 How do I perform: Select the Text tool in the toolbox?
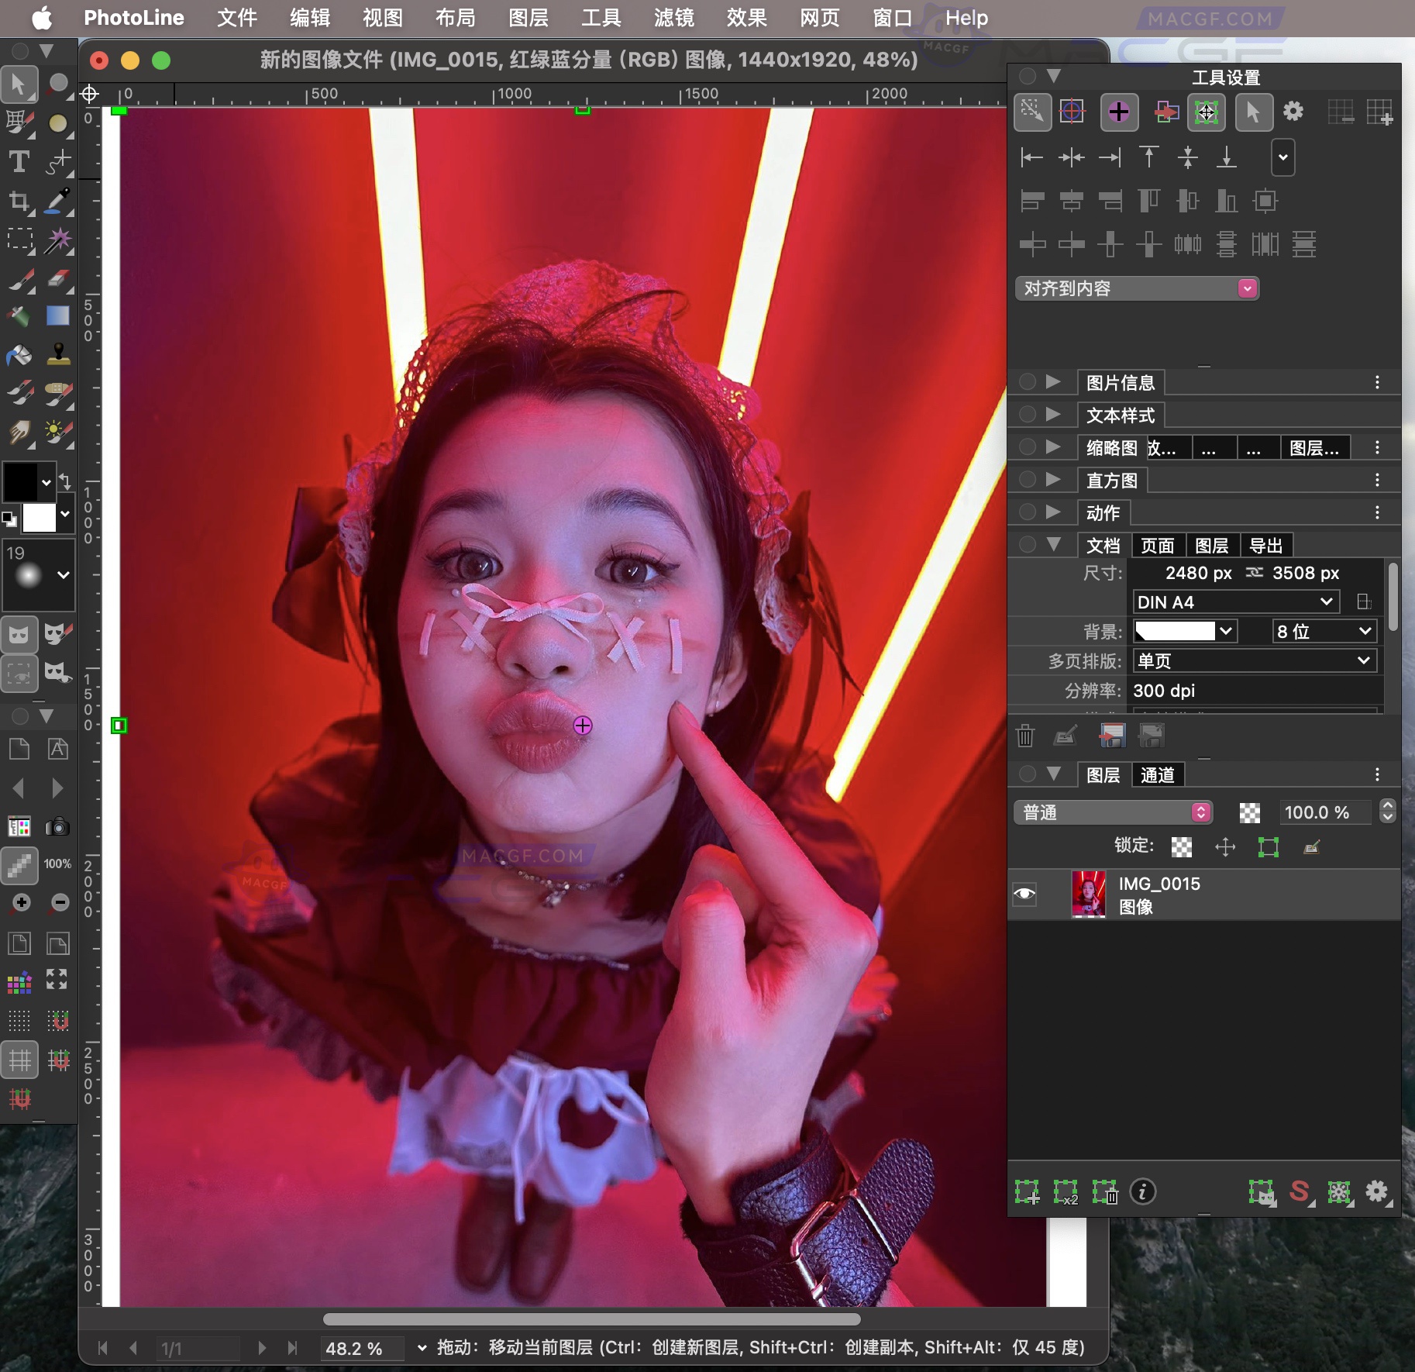19,162
